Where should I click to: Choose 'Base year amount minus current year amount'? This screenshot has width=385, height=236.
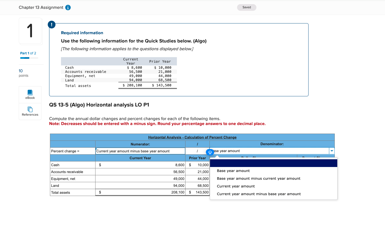point(259,179)
